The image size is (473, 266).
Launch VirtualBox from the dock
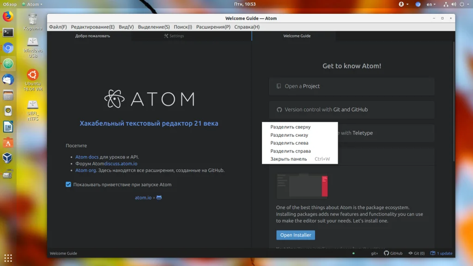8,158
